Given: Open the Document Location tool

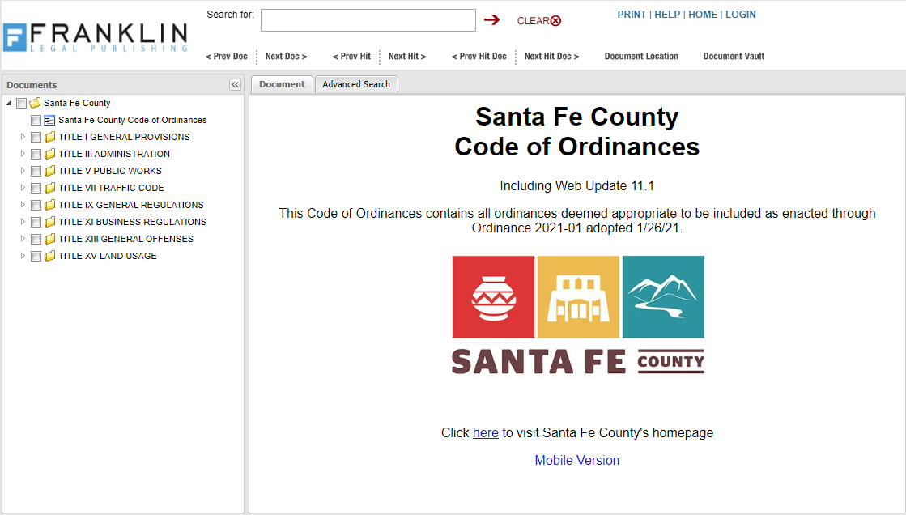Looking at the screenshot, I should [x=641, y=57].
